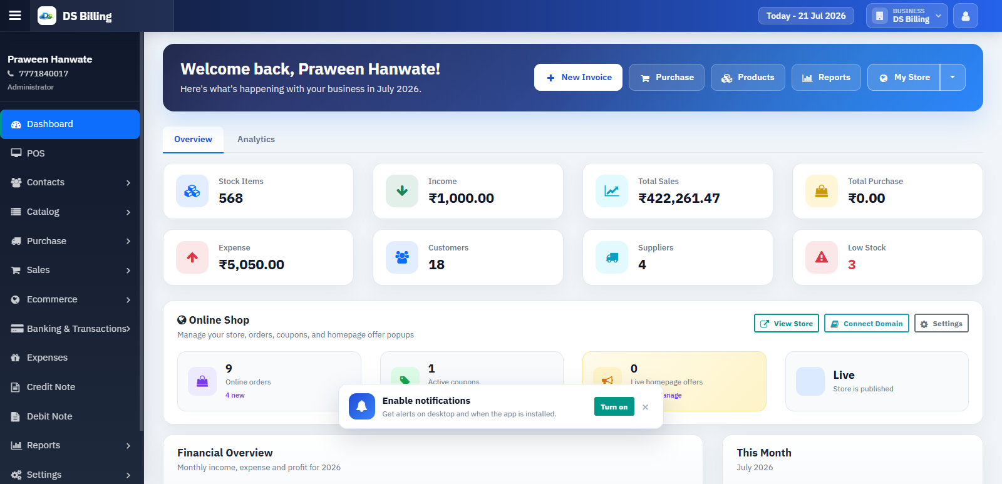Open the My Store dropdown arrow
This screenshot has height=484, width=1002.
pyautogui.click(x=953, y=77)
